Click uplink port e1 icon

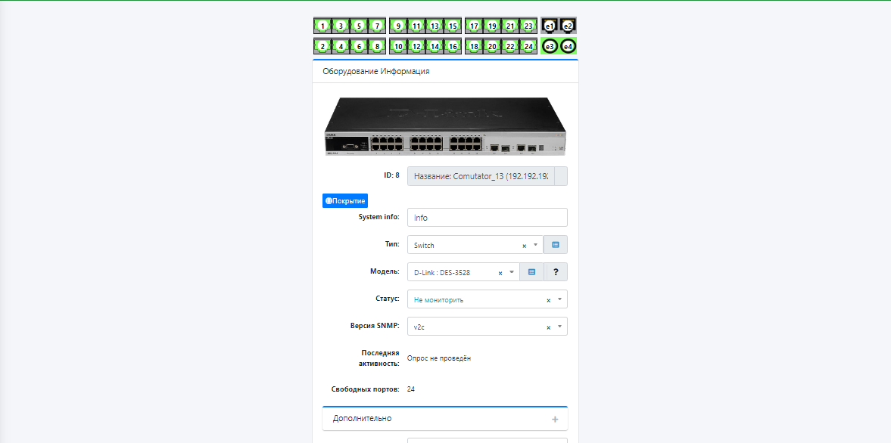[x=550, y=26]
